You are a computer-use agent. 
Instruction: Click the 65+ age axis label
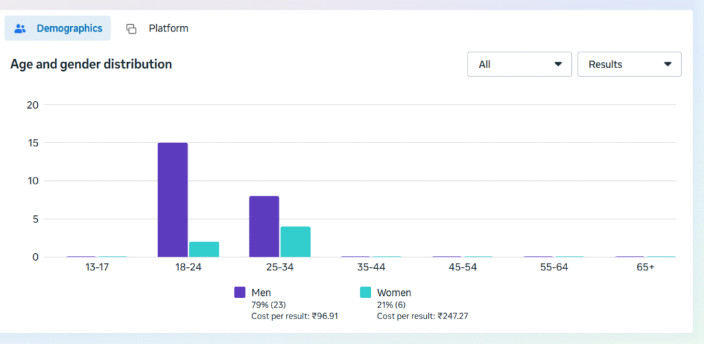(x=645, y=267)
